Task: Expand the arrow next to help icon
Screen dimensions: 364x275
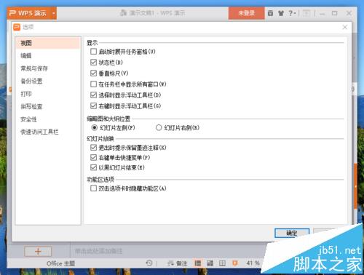Action: tap(295, 13)
